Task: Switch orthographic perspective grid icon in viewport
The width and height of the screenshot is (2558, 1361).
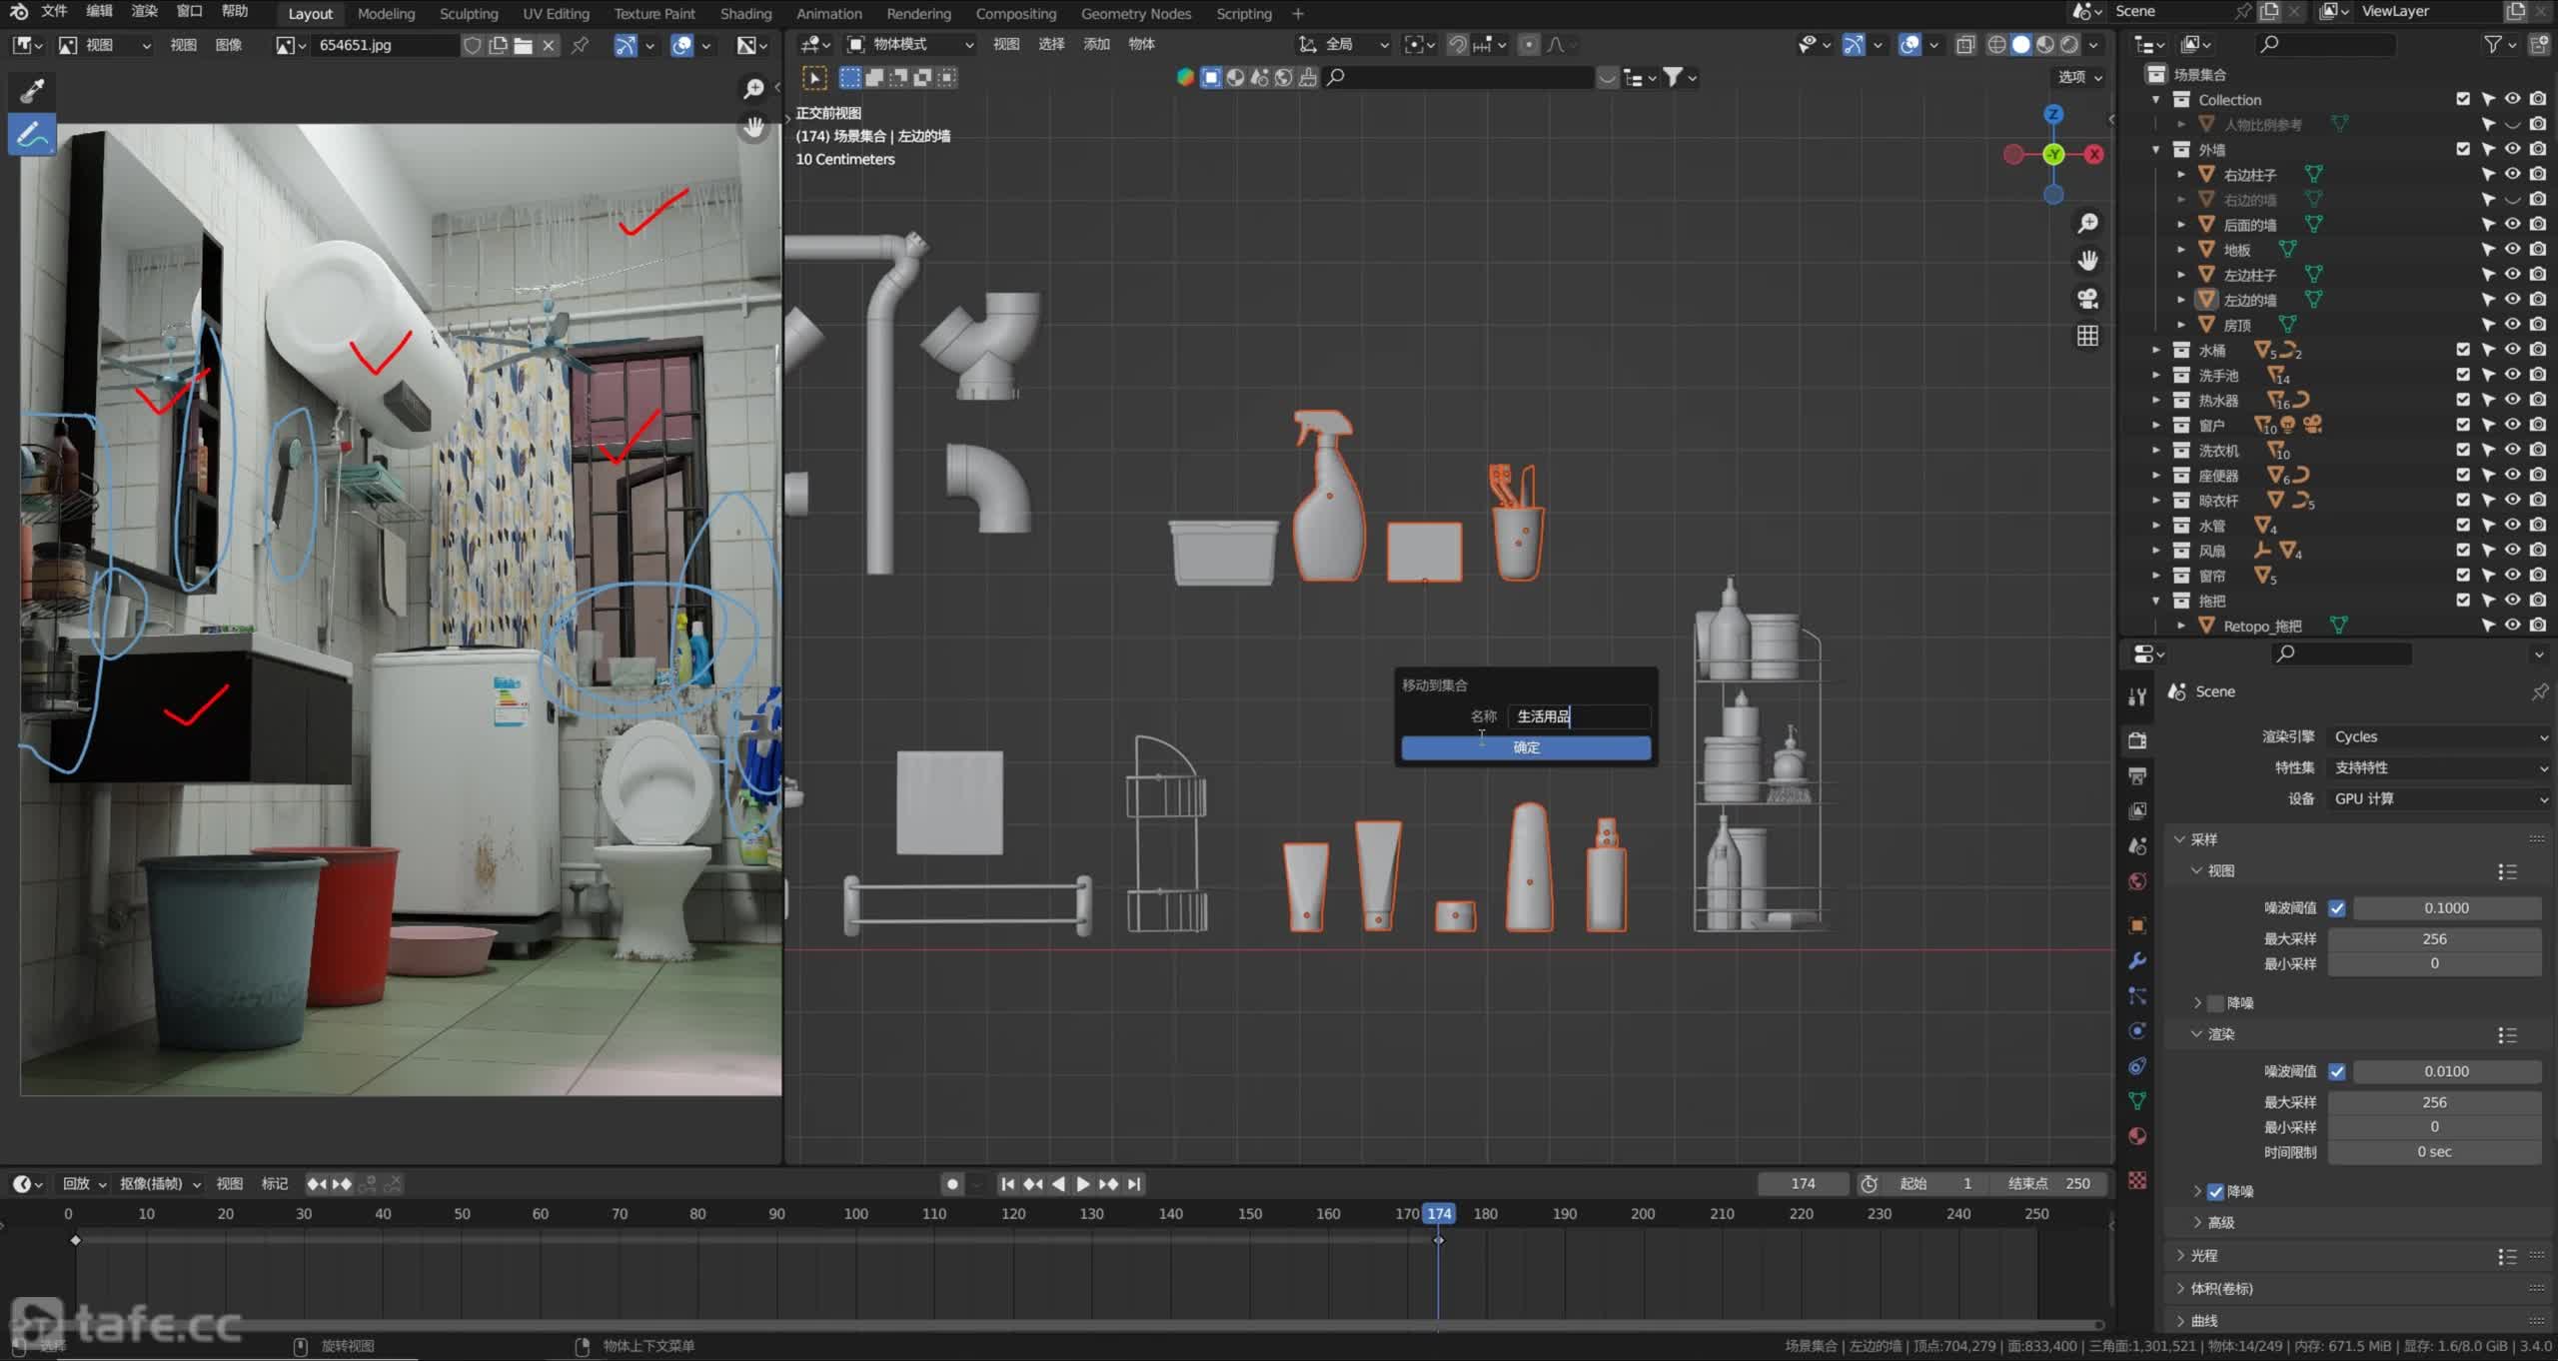Action: [2087, 337]
